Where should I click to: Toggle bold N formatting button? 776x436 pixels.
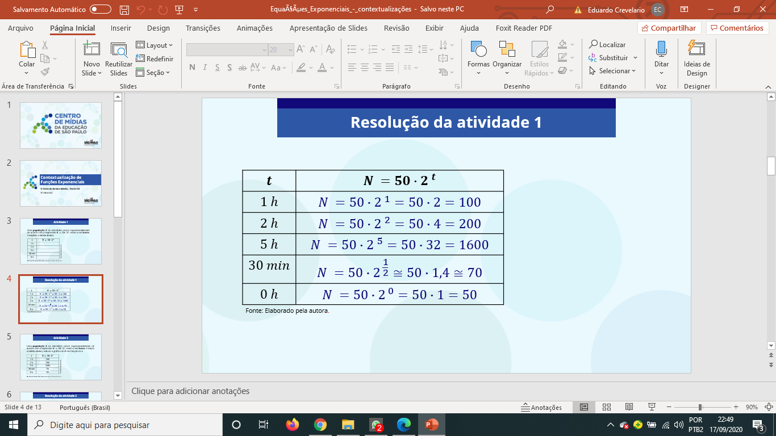point(192,67)
